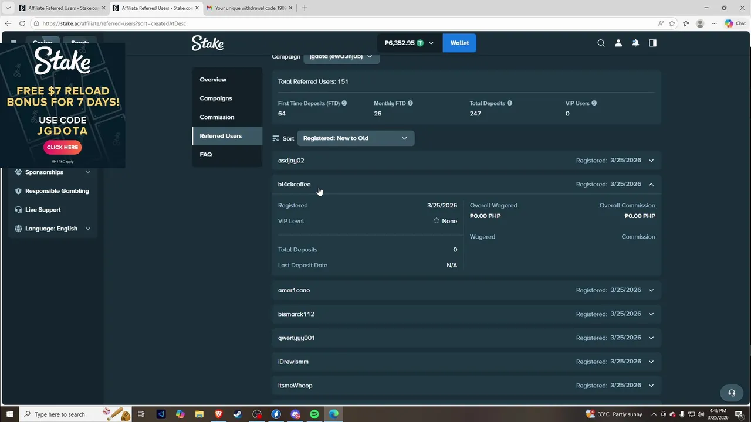Click the Sort filter icon

point(276,138)
